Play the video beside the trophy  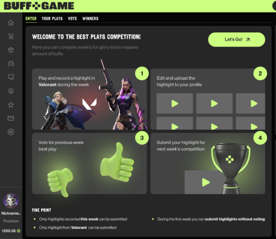click(x=205, y=182)
